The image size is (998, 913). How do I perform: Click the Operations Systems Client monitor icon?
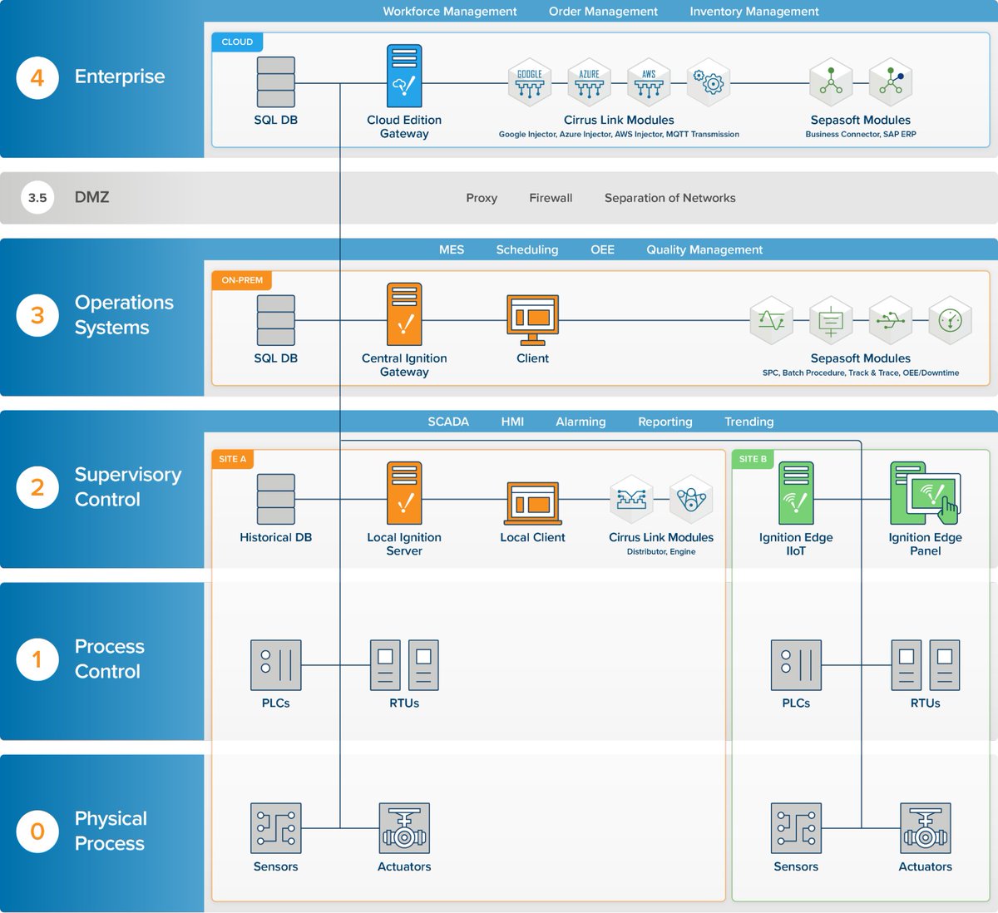(533, 320)
